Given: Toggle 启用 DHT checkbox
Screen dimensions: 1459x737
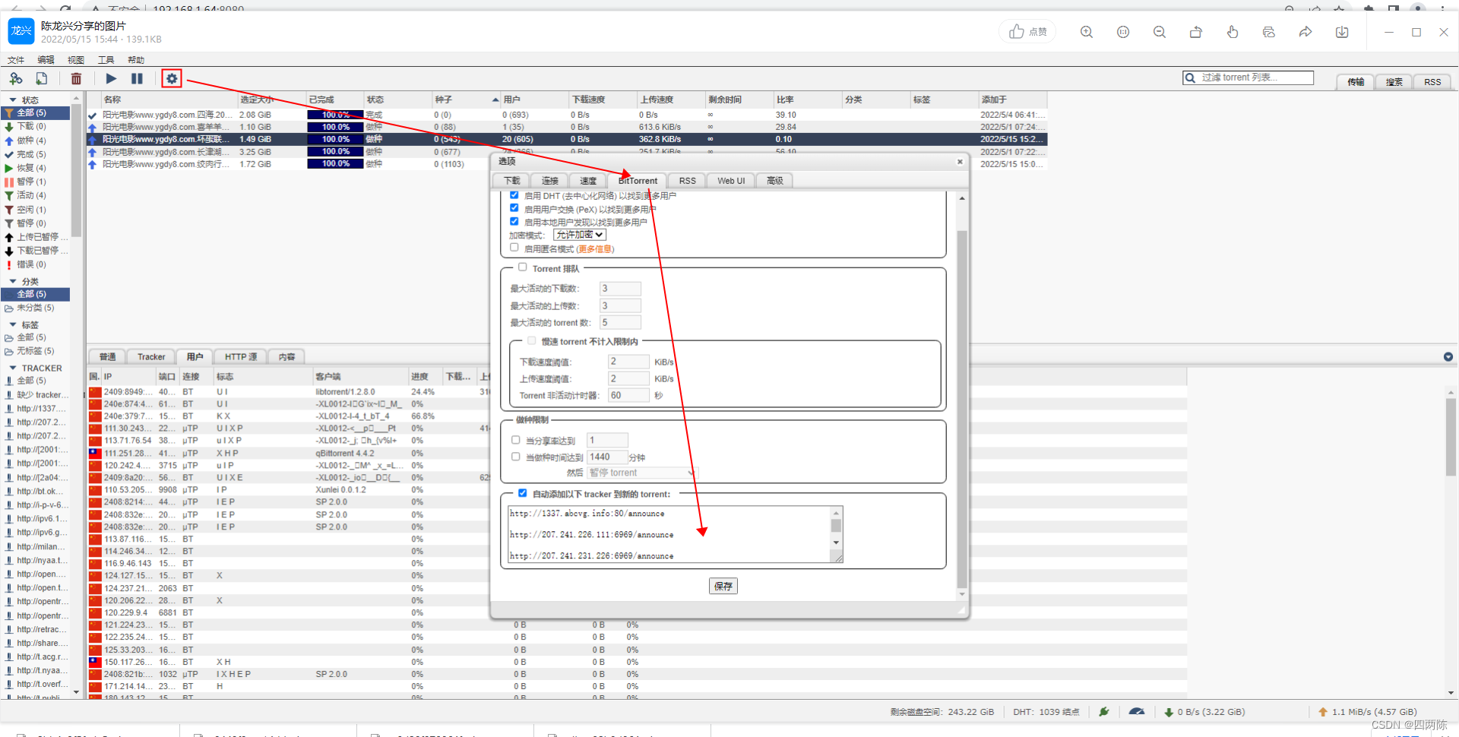Looking at the screenshot, I should pos(514,195).
